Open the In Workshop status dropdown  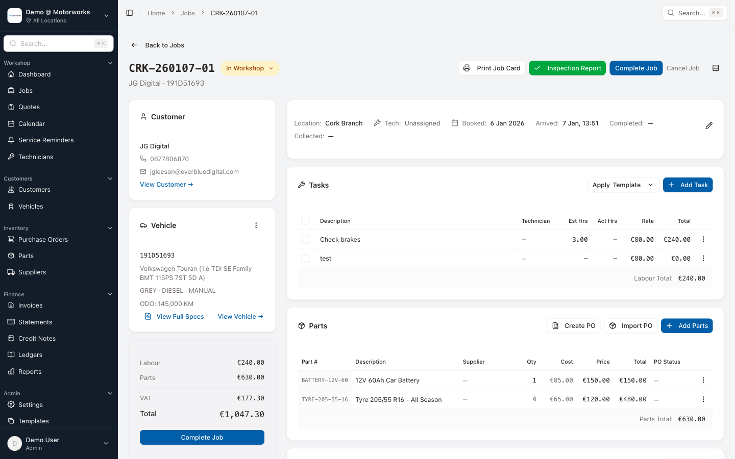(x=250, y=68)
